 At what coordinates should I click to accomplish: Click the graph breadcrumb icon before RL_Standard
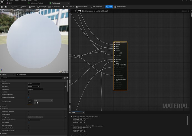click(x=80, y=11)
